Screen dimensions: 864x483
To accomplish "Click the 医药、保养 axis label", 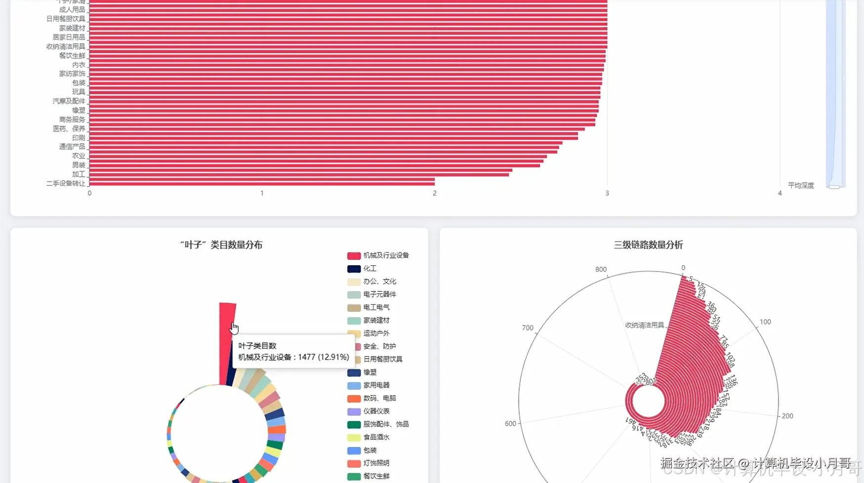I will [69, 128].
